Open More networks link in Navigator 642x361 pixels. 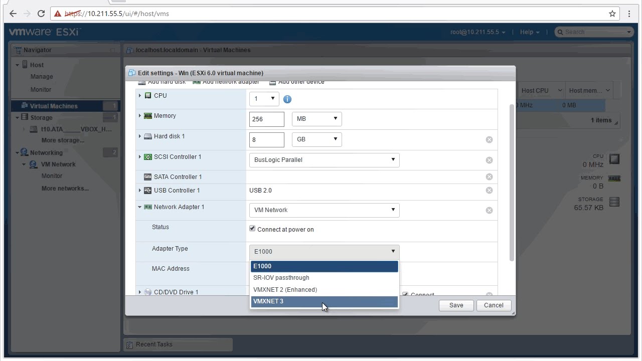[65, 189]
